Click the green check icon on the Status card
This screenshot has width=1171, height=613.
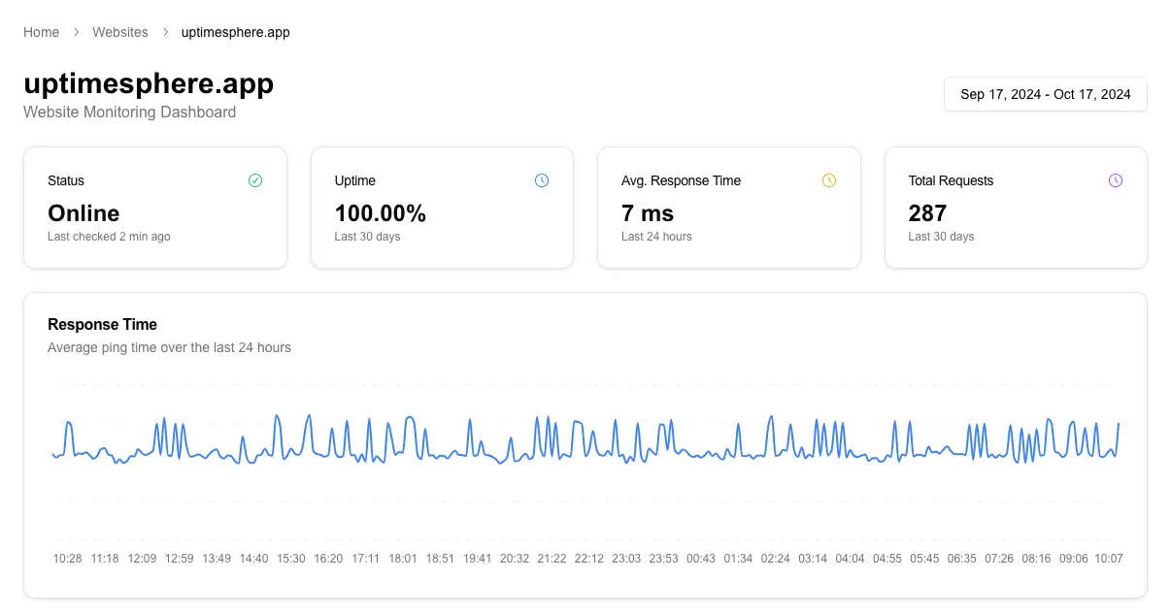(x=255, y=180)
